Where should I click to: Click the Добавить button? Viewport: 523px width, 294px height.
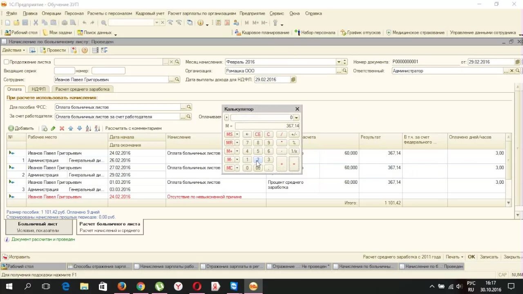21,128
